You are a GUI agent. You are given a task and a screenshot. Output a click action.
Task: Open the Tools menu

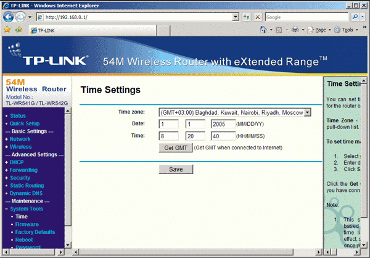[x=346, y=30]
